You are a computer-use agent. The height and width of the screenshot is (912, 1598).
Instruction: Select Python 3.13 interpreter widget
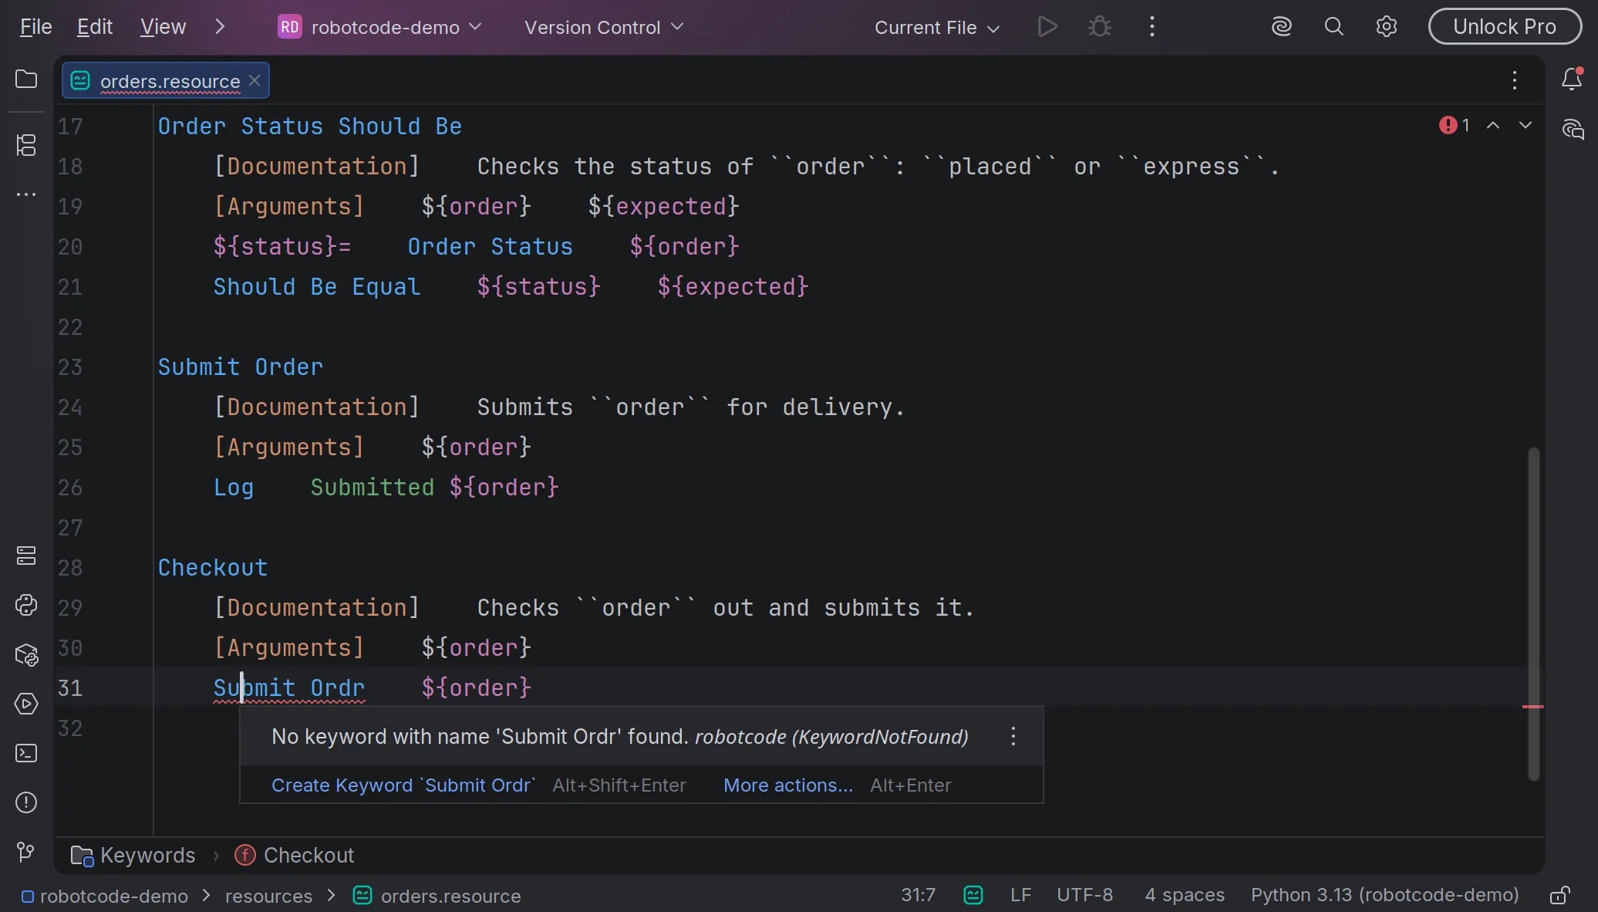pyautogui.click(x=1384, y=895)
